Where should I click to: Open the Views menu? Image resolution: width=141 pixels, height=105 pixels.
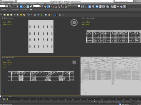pyautogui.click(x=3, y=3)
